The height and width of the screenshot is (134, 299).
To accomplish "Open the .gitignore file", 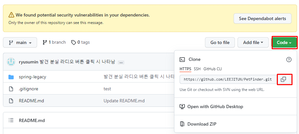I will (x=29, y=89).
